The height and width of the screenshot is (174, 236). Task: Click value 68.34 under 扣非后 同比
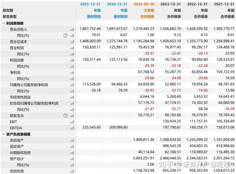tap(203, 109)
